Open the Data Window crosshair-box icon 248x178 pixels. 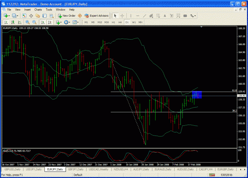point(31,16)
